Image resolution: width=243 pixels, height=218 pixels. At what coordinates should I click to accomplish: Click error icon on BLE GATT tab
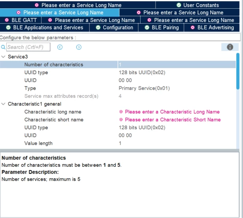tap(7, 20)
